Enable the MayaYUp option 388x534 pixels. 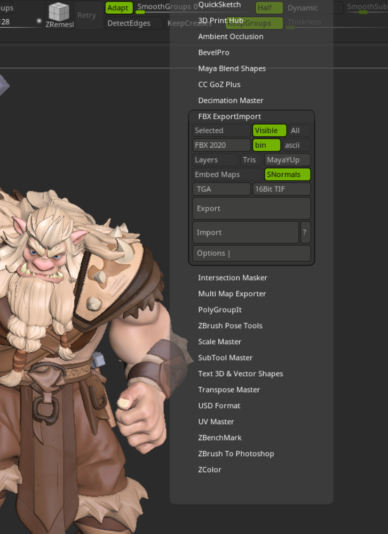(x=288, y=160)
